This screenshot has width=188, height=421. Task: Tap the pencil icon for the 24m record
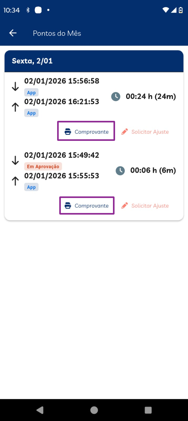[125, 132]
